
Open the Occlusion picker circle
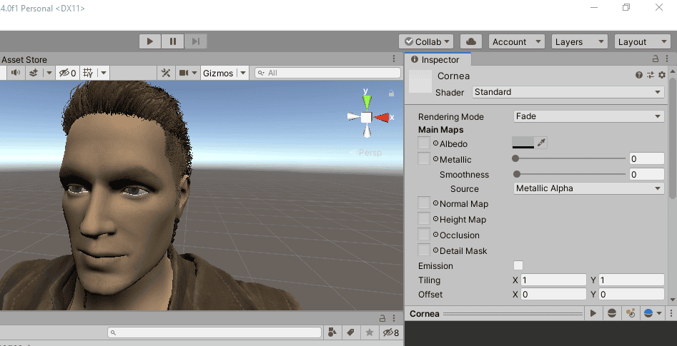click(435, 235)
